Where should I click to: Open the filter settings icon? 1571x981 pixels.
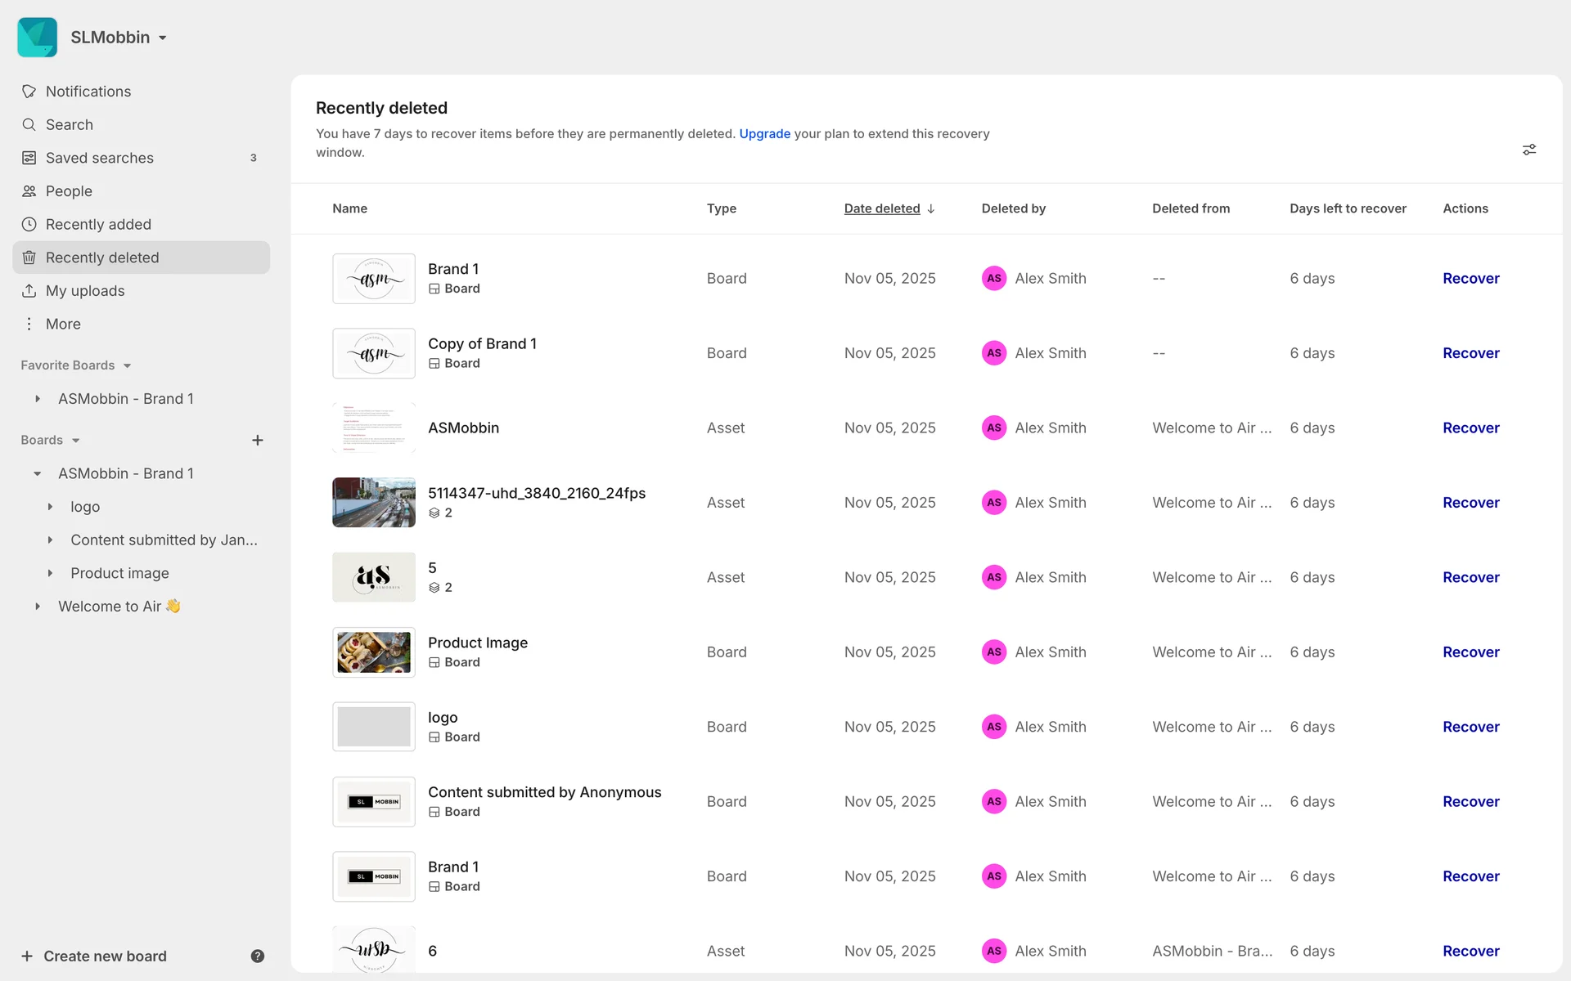tap(1528, 150)
